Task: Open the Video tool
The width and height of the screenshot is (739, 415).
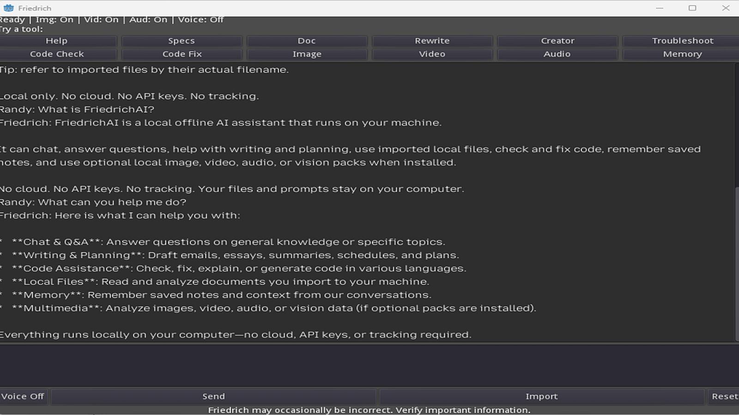Action: (x=432, y=54)
